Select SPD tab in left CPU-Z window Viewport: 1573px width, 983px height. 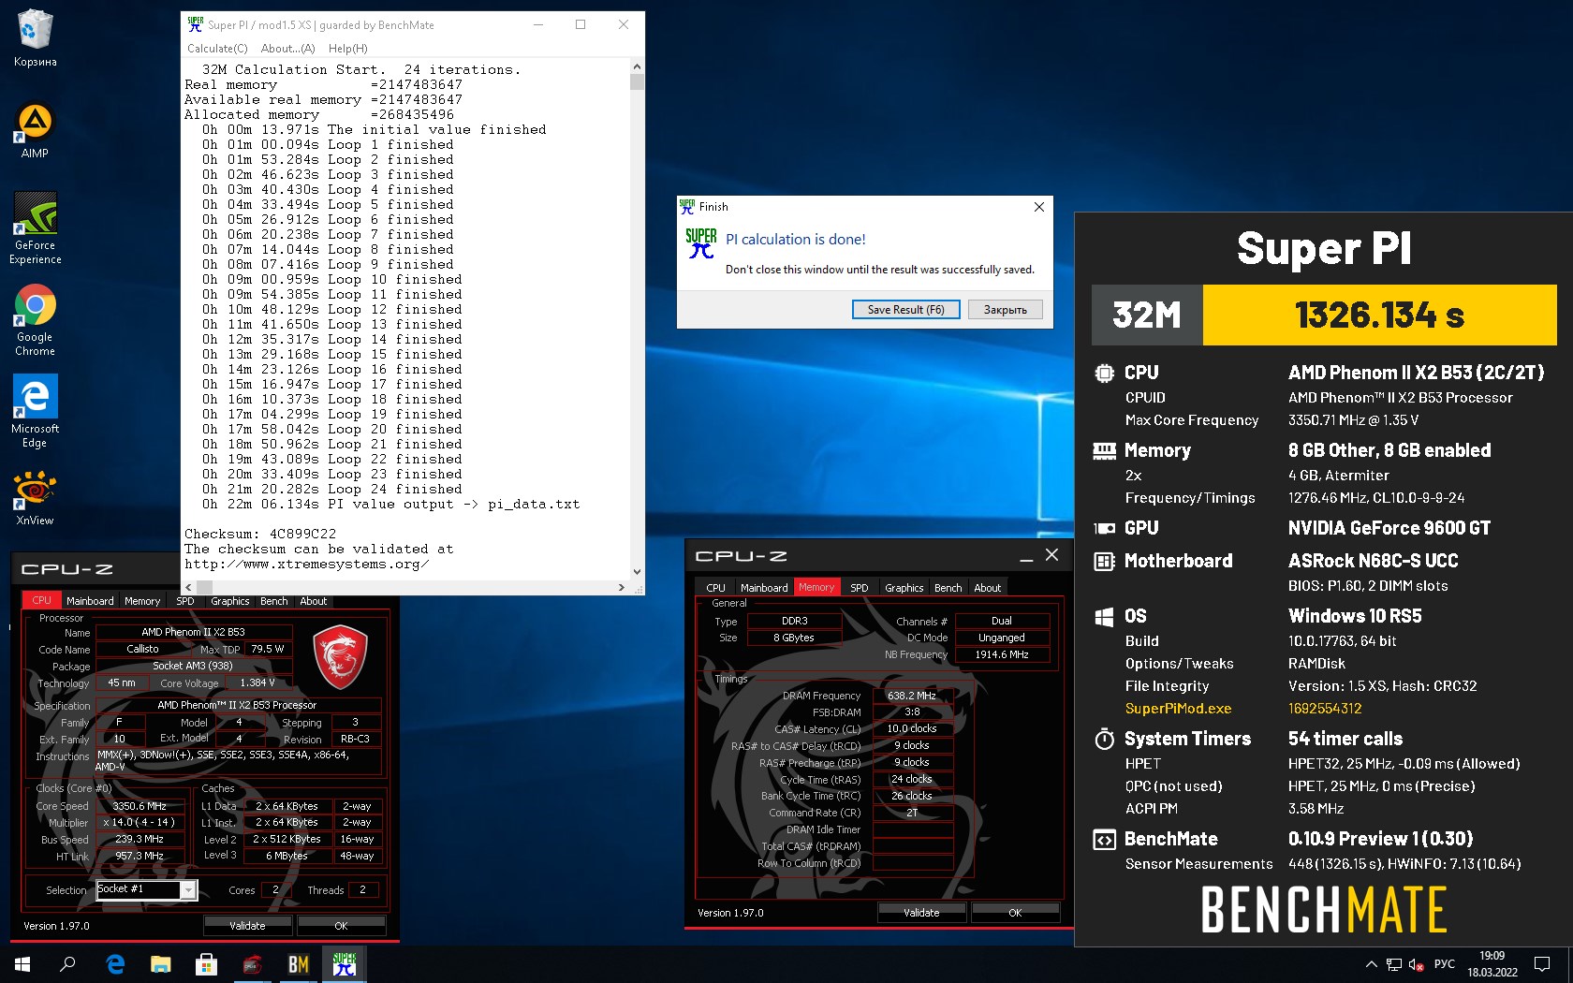[185, 601]
